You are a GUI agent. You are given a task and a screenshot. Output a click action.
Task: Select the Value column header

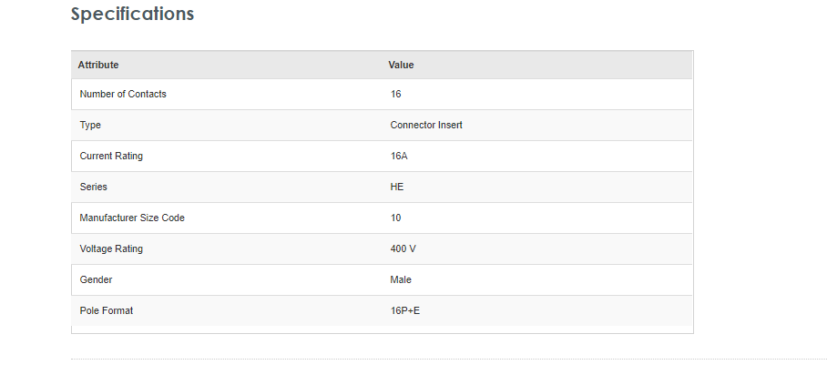pyautogui.click(x=401, y=65)
